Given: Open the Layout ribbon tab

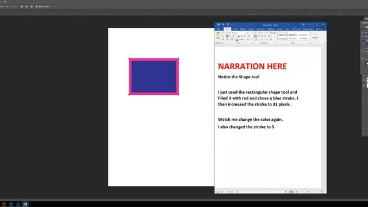Looking at the screenshot, I should [251, 29].
